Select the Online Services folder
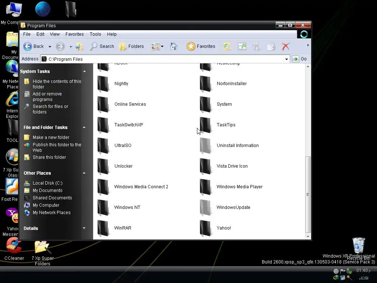This screenshot has height=283, width=377. [121, 104]
